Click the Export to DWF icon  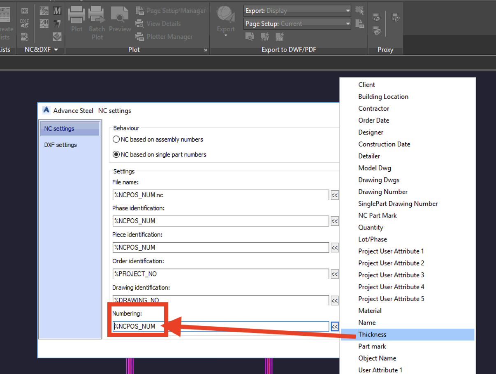point(265,37)
